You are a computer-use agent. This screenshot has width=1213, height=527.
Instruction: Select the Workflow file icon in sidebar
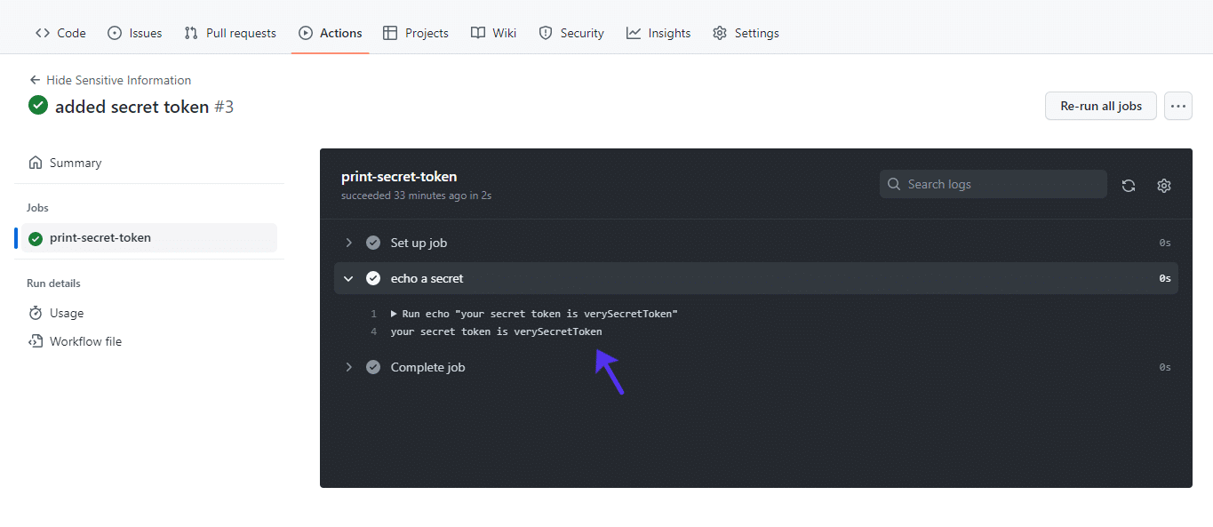pos(34,340)
